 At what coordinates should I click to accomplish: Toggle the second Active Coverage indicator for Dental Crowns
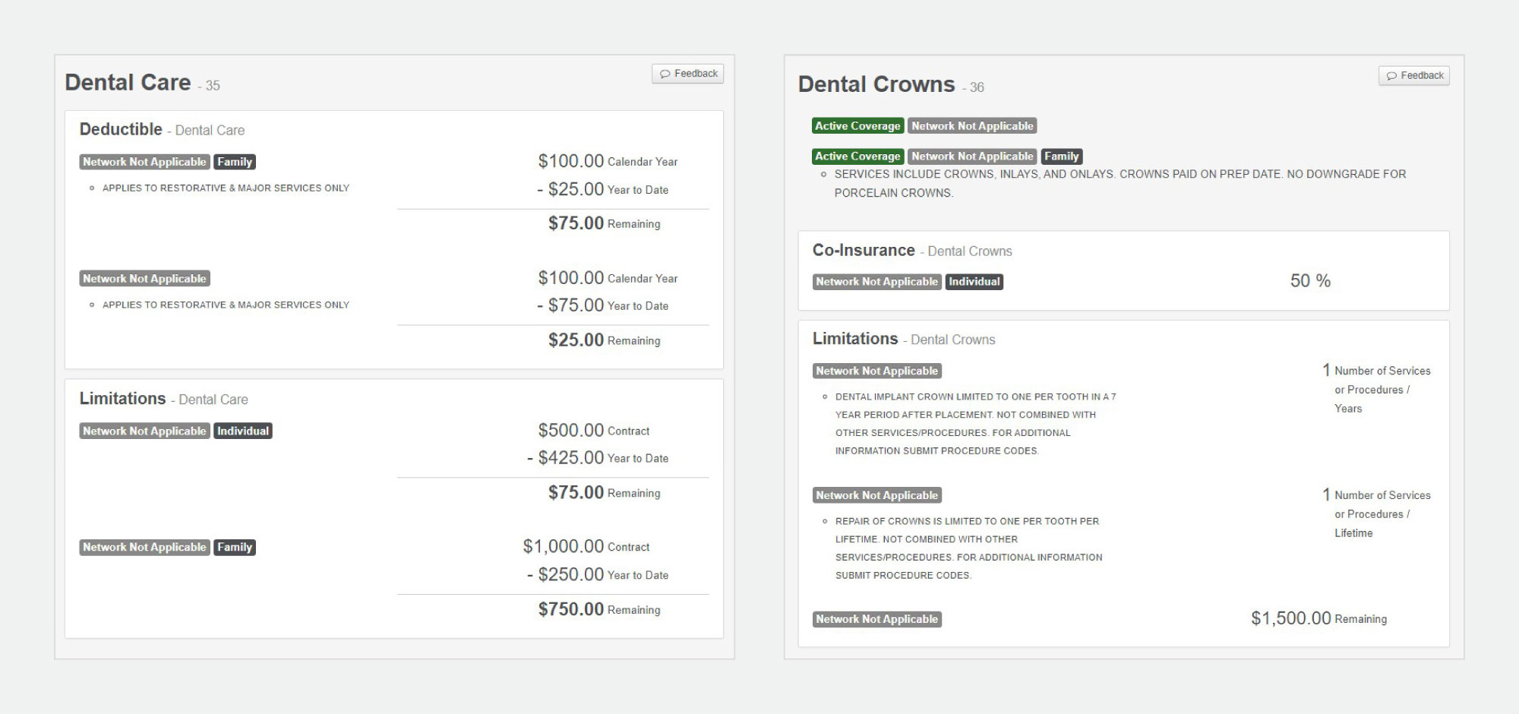(857, 156)
